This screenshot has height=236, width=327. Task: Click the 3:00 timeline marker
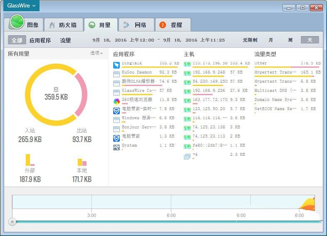[92, 215]
